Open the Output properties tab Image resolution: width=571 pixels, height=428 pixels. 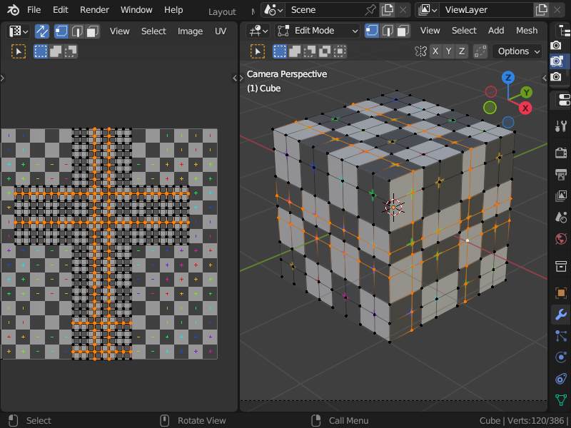561,173
